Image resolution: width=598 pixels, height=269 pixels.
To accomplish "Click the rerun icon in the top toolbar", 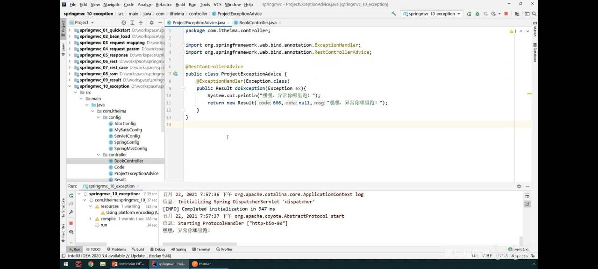I will [469, 14].
